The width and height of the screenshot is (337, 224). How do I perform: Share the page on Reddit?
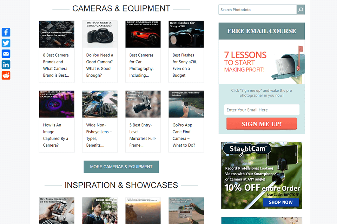pyautogui.click(x=6, y=75)
